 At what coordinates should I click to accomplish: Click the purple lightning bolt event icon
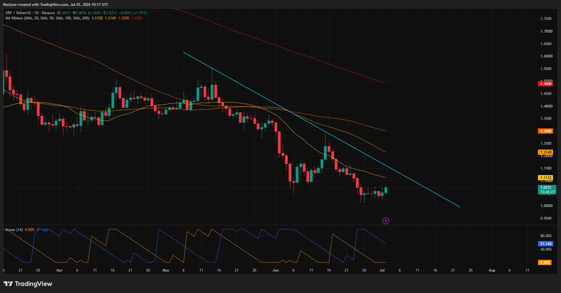(x=386, y=221)
